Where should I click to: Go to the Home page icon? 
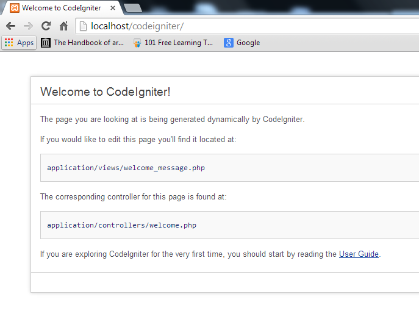coord(63,26)
